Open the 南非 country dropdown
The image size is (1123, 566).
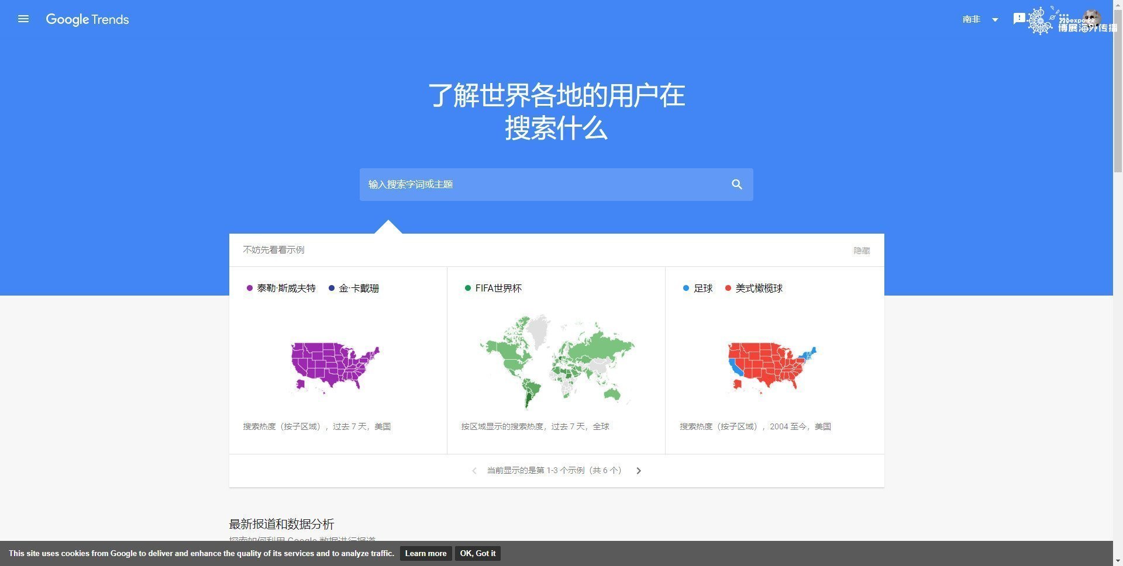click(980, 19)
